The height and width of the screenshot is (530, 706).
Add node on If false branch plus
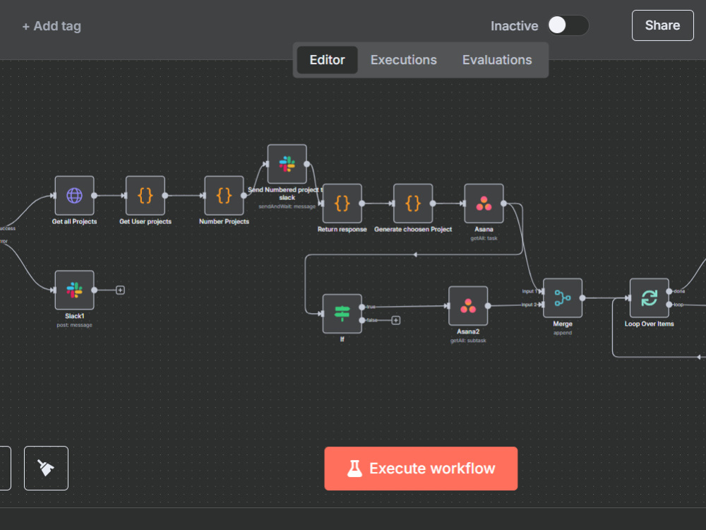[x=396, y=320]
